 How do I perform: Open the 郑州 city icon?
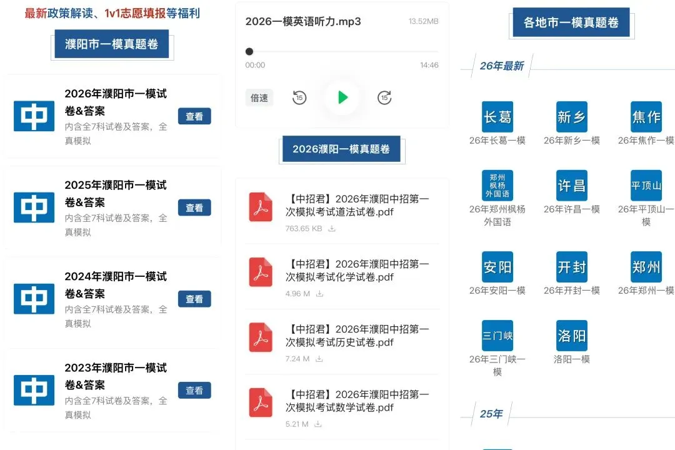click(x=646, y=267)
